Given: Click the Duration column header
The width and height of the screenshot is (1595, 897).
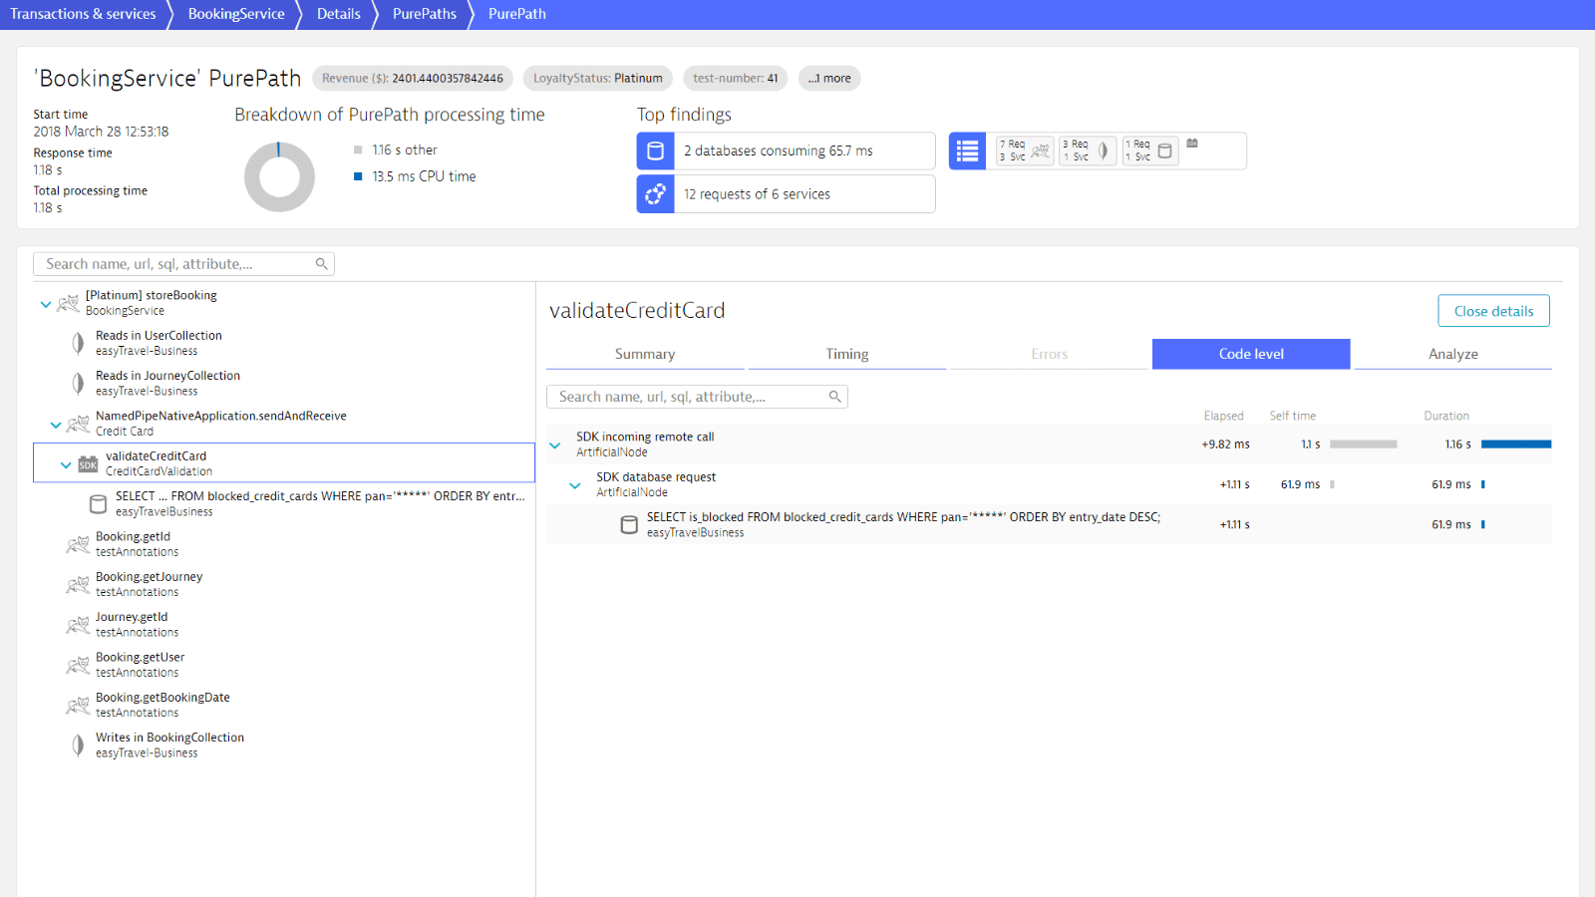Looking at the screenshot, I should [1446, 417].
